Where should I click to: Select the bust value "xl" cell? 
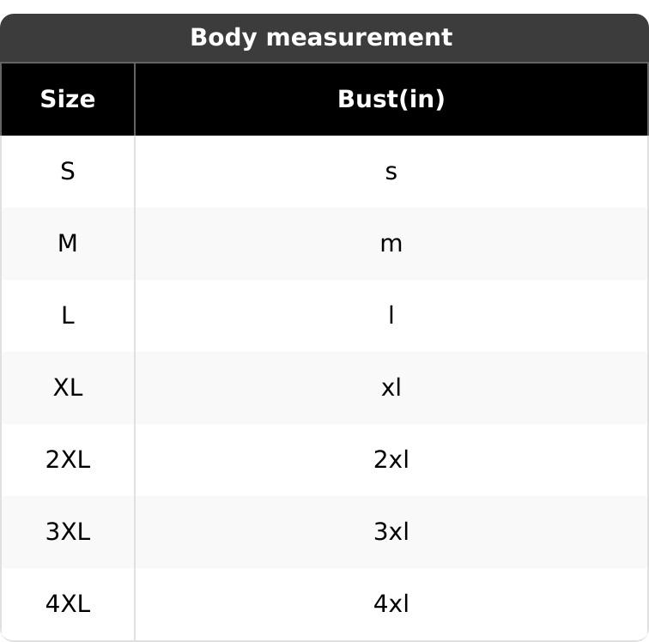click(x=391, y=388)
